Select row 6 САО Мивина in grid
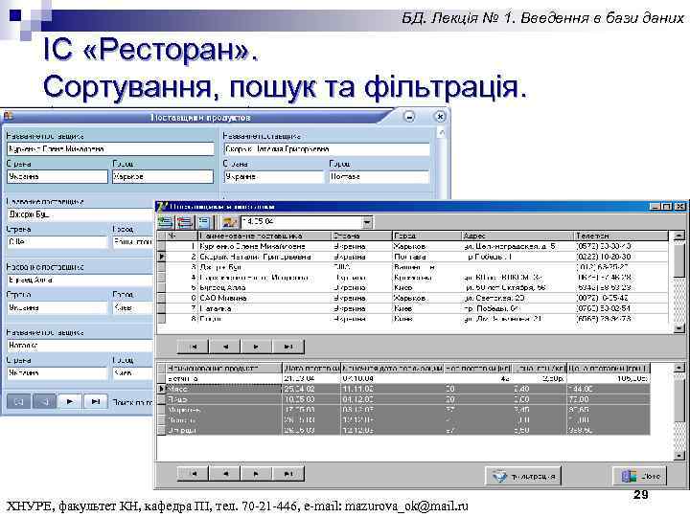The width and height of the screenshot is (690, 517). 413,298
